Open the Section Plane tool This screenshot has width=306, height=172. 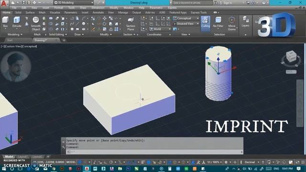131,23
